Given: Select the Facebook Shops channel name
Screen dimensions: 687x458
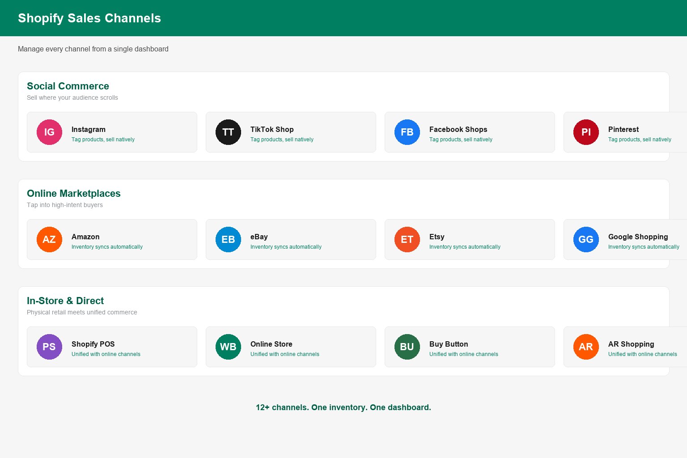Looking at the screenshot, I should tap(458, 129).
